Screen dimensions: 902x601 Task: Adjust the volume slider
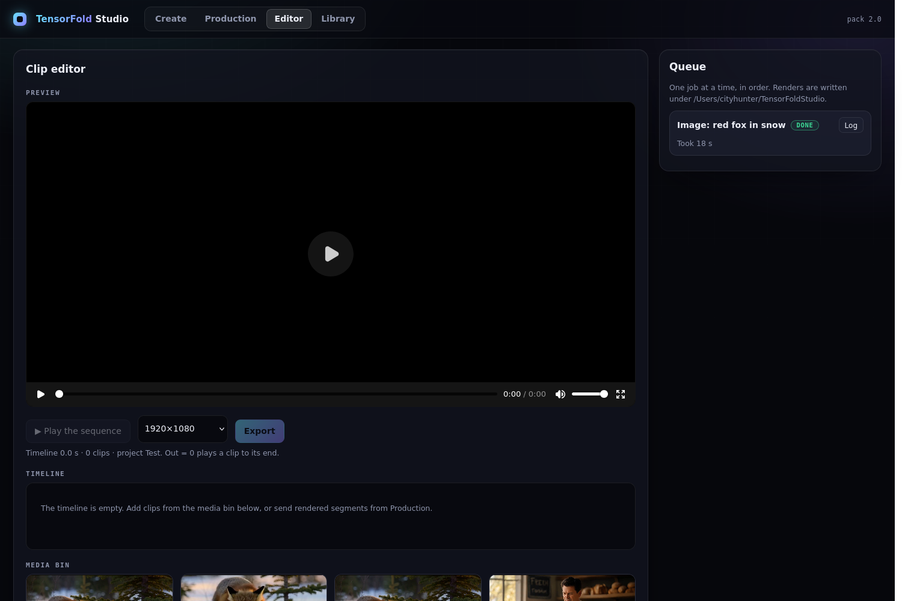pos(589,394)
